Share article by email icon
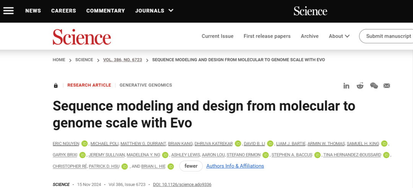413x188 pixels. [x=387, y=85]
